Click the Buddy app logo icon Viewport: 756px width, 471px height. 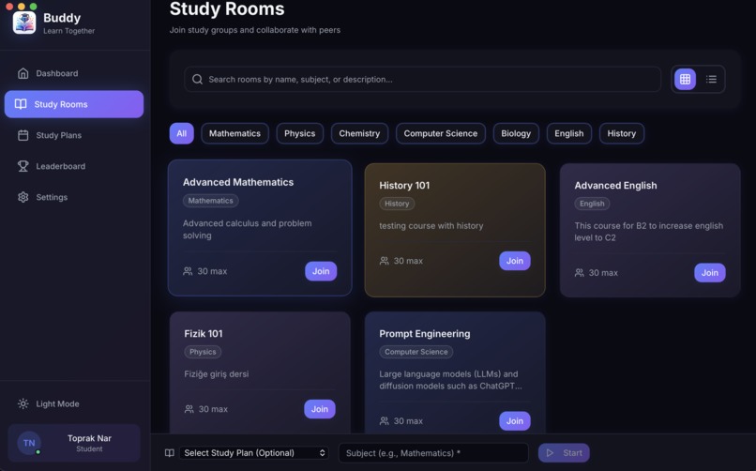pos(24,23)
